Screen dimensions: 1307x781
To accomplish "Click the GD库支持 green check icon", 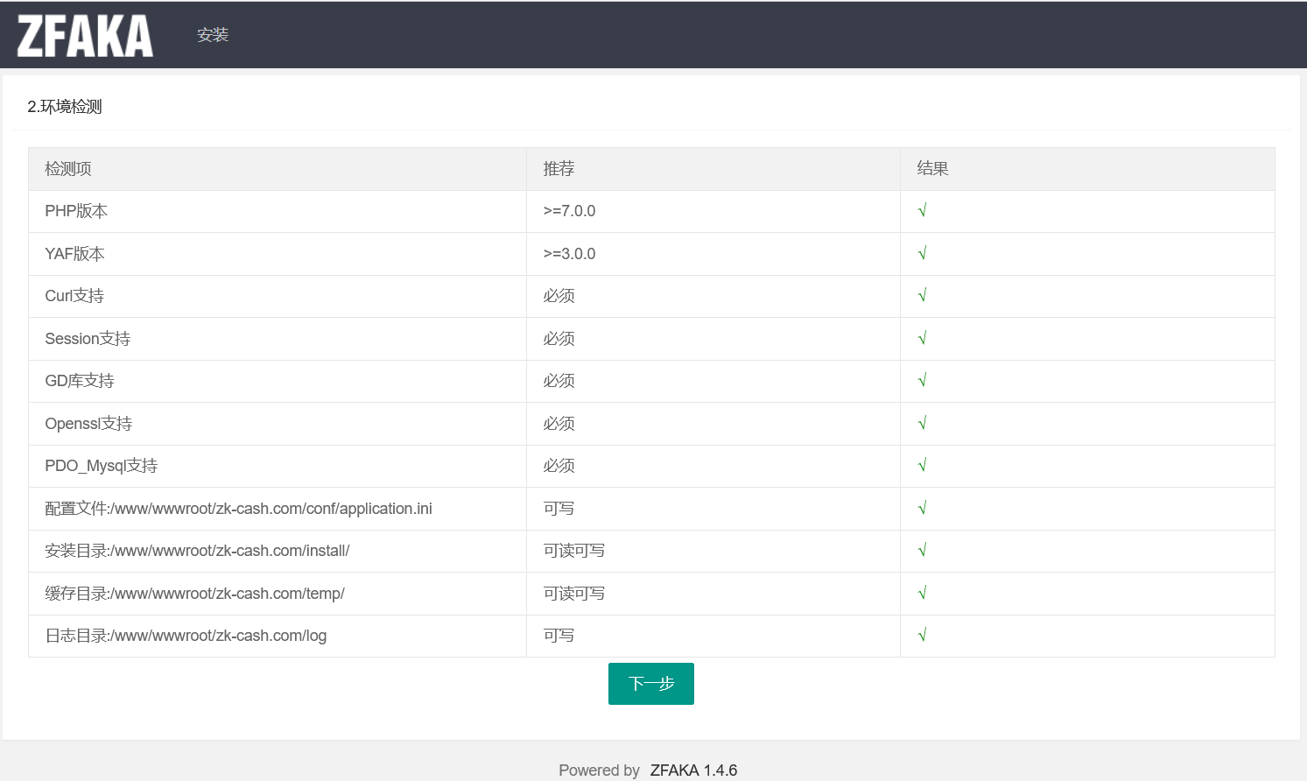I will [x=922, y=381].
